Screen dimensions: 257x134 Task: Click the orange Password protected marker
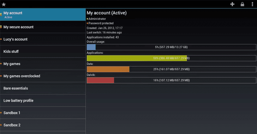(87, 23)
